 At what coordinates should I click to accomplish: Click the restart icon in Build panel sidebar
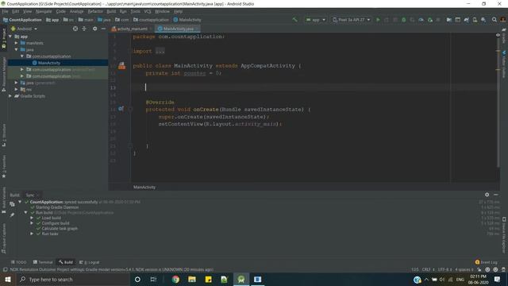point(12,204)
